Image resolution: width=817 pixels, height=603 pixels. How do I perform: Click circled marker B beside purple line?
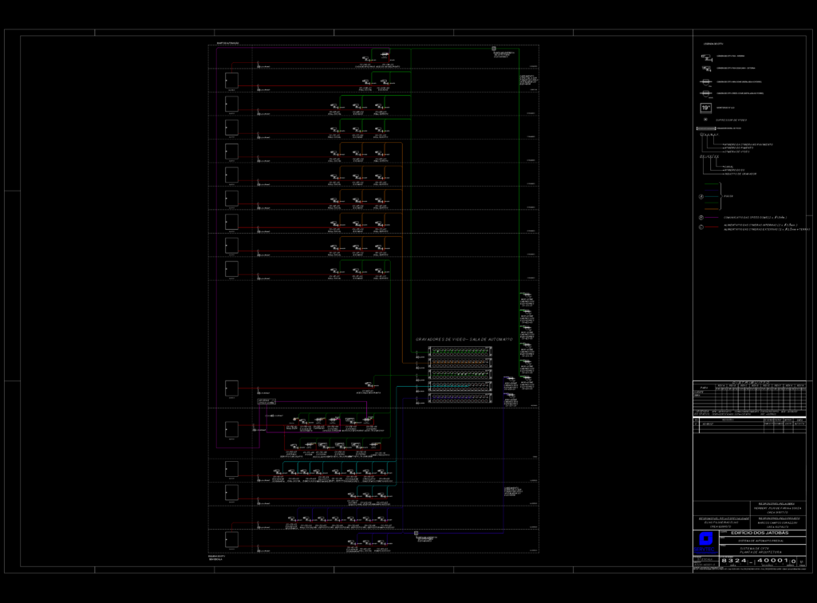click(701, 217)
